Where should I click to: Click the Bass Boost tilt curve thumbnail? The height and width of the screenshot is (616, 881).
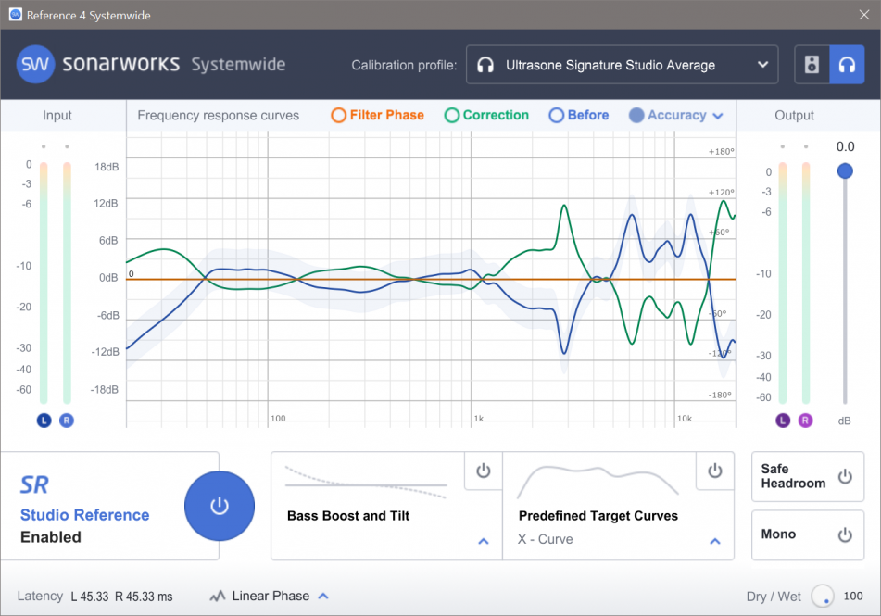pos(366,483)
